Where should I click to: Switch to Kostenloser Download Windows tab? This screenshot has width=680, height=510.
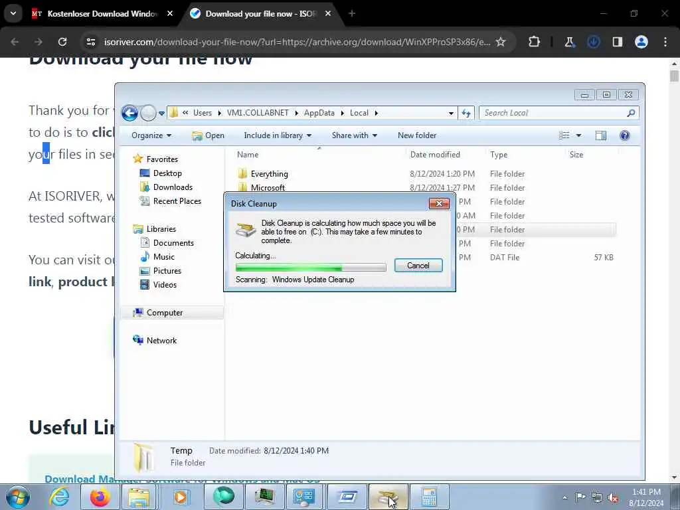pyautogui.click(x=102, y=13)
